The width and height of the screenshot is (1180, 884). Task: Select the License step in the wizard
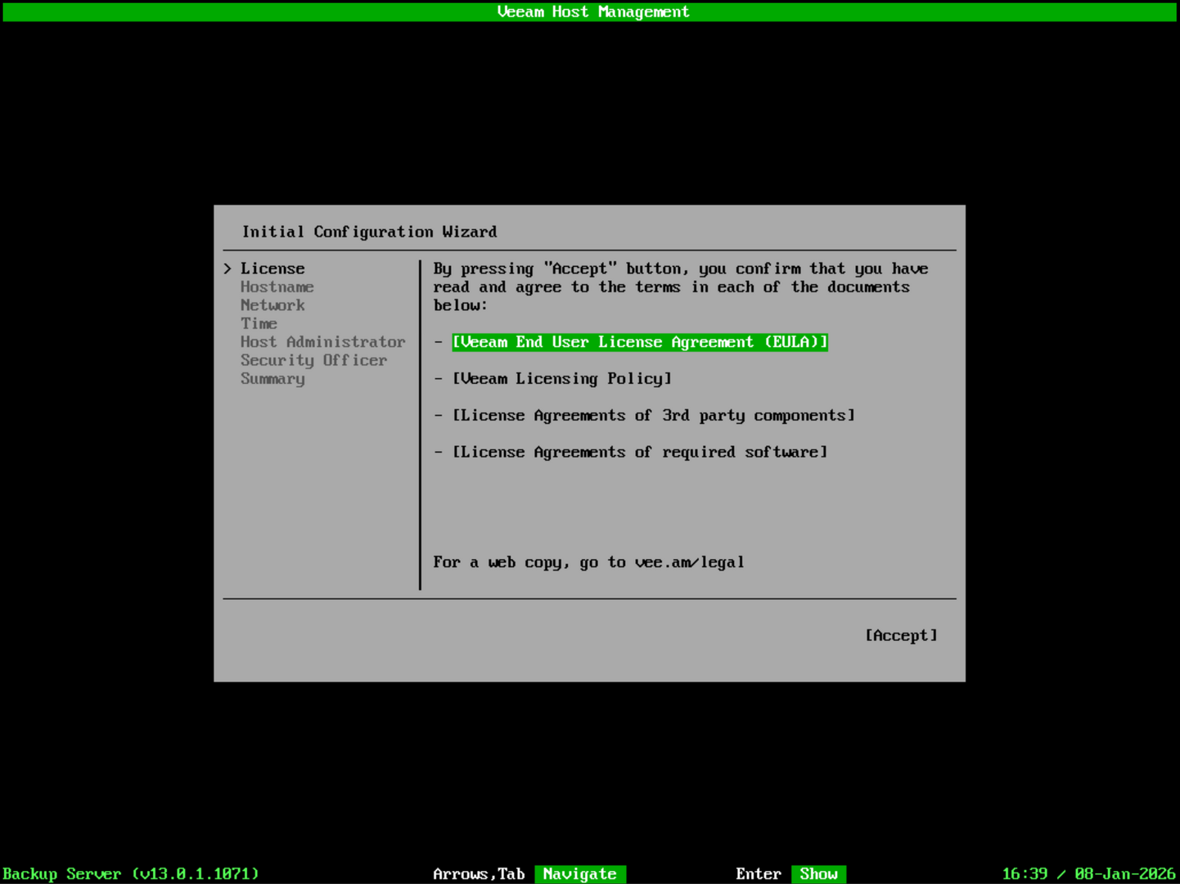tap(272, 268)
